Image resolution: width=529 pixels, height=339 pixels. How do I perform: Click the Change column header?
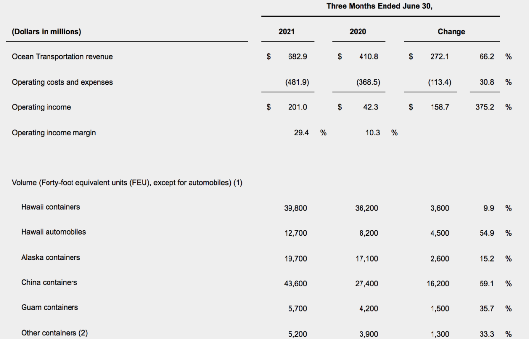[451, 32]
